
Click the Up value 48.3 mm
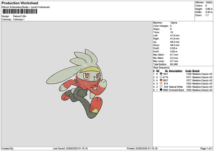pyautogui.click(x=175, y=42)
